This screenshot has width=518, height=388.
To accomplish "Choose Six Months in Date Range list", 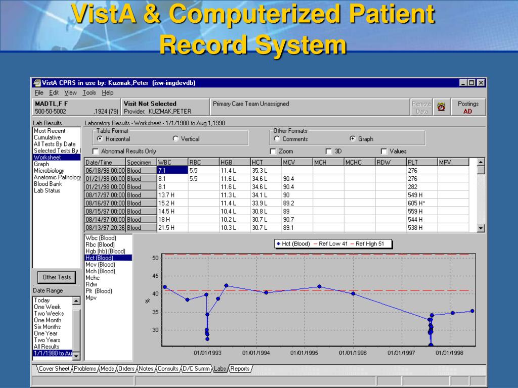I will [x=47, y=327].
